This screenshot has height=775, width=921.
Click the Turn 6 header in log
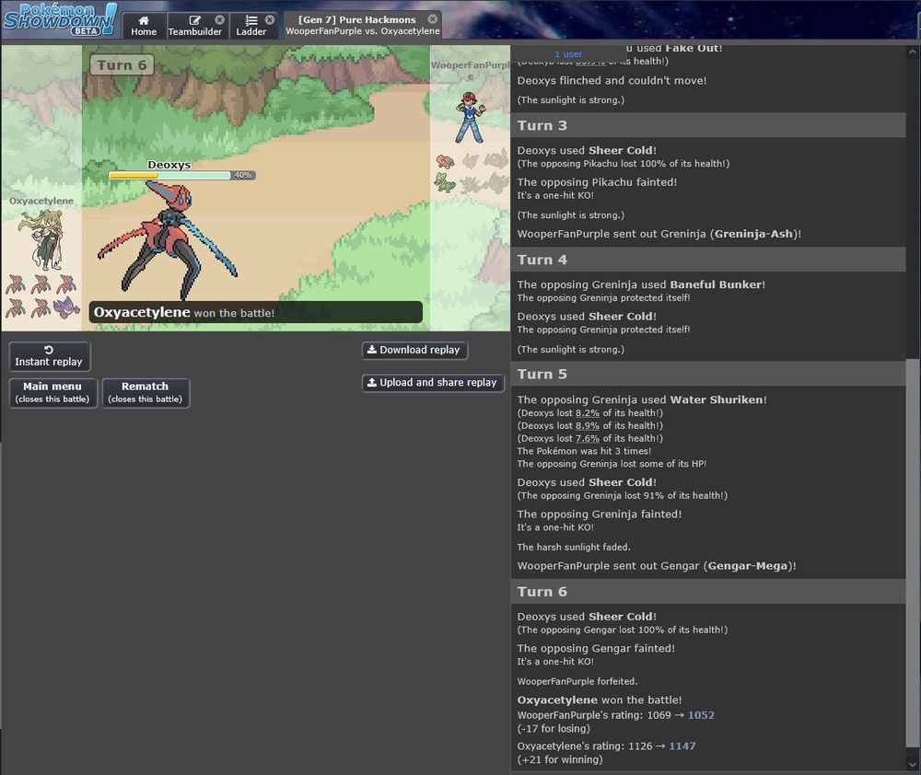pyautogui.click(x=707, y=592)
